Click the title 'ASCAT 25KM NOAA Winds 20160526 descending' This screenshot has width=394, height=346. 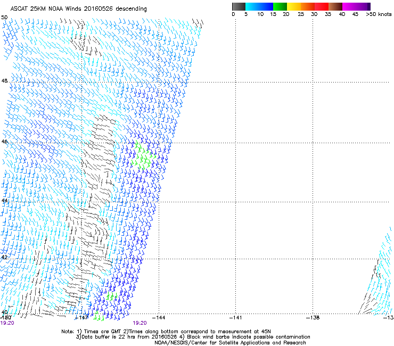click(x=78, y=9)
